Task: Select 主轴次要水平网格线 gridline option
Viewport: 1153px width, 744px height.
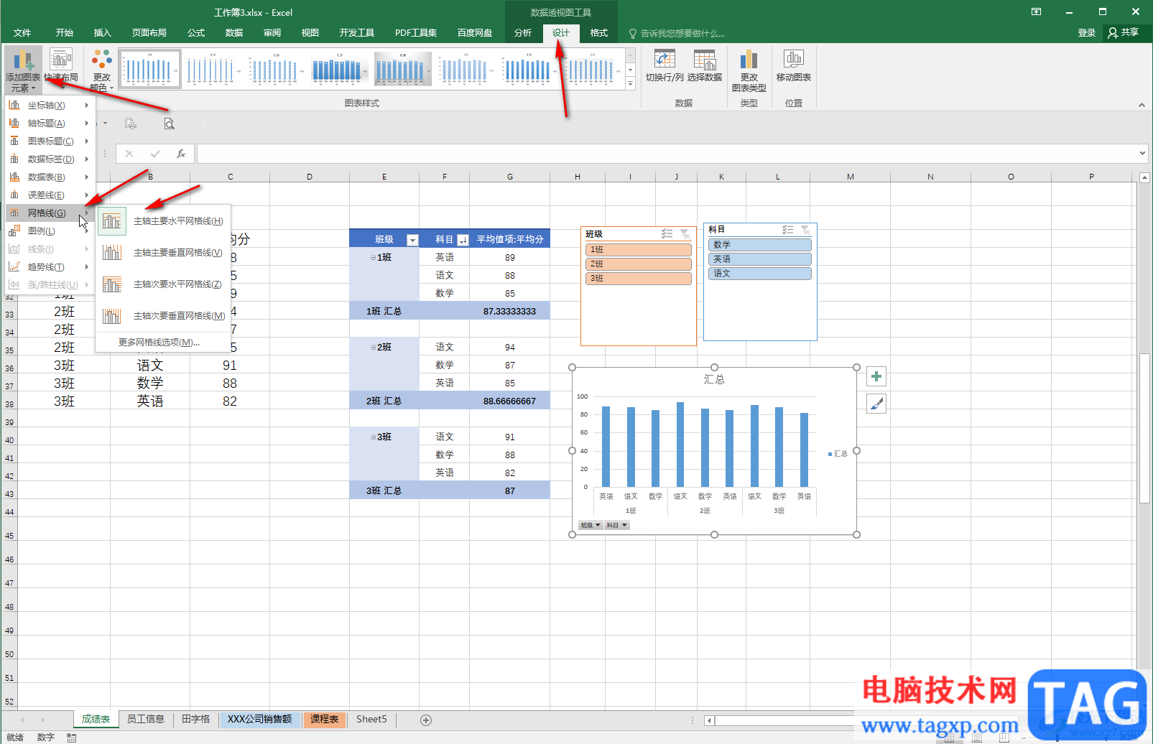Action: click(x=163, y=284)
